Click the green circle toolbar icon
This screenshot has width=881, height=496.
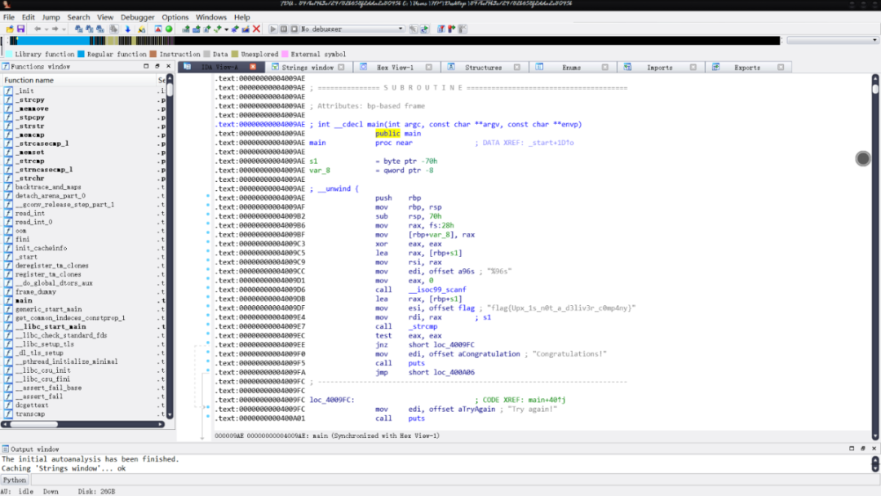(169, 29)
